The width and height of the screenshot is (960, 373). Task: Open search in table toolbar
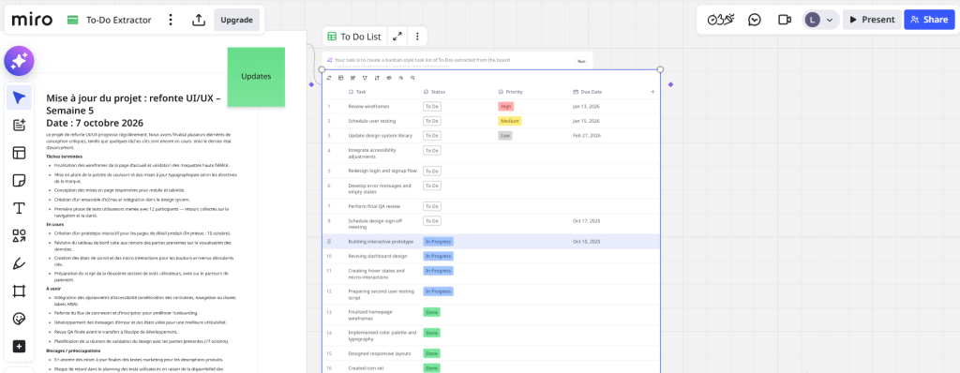point(412,78)
